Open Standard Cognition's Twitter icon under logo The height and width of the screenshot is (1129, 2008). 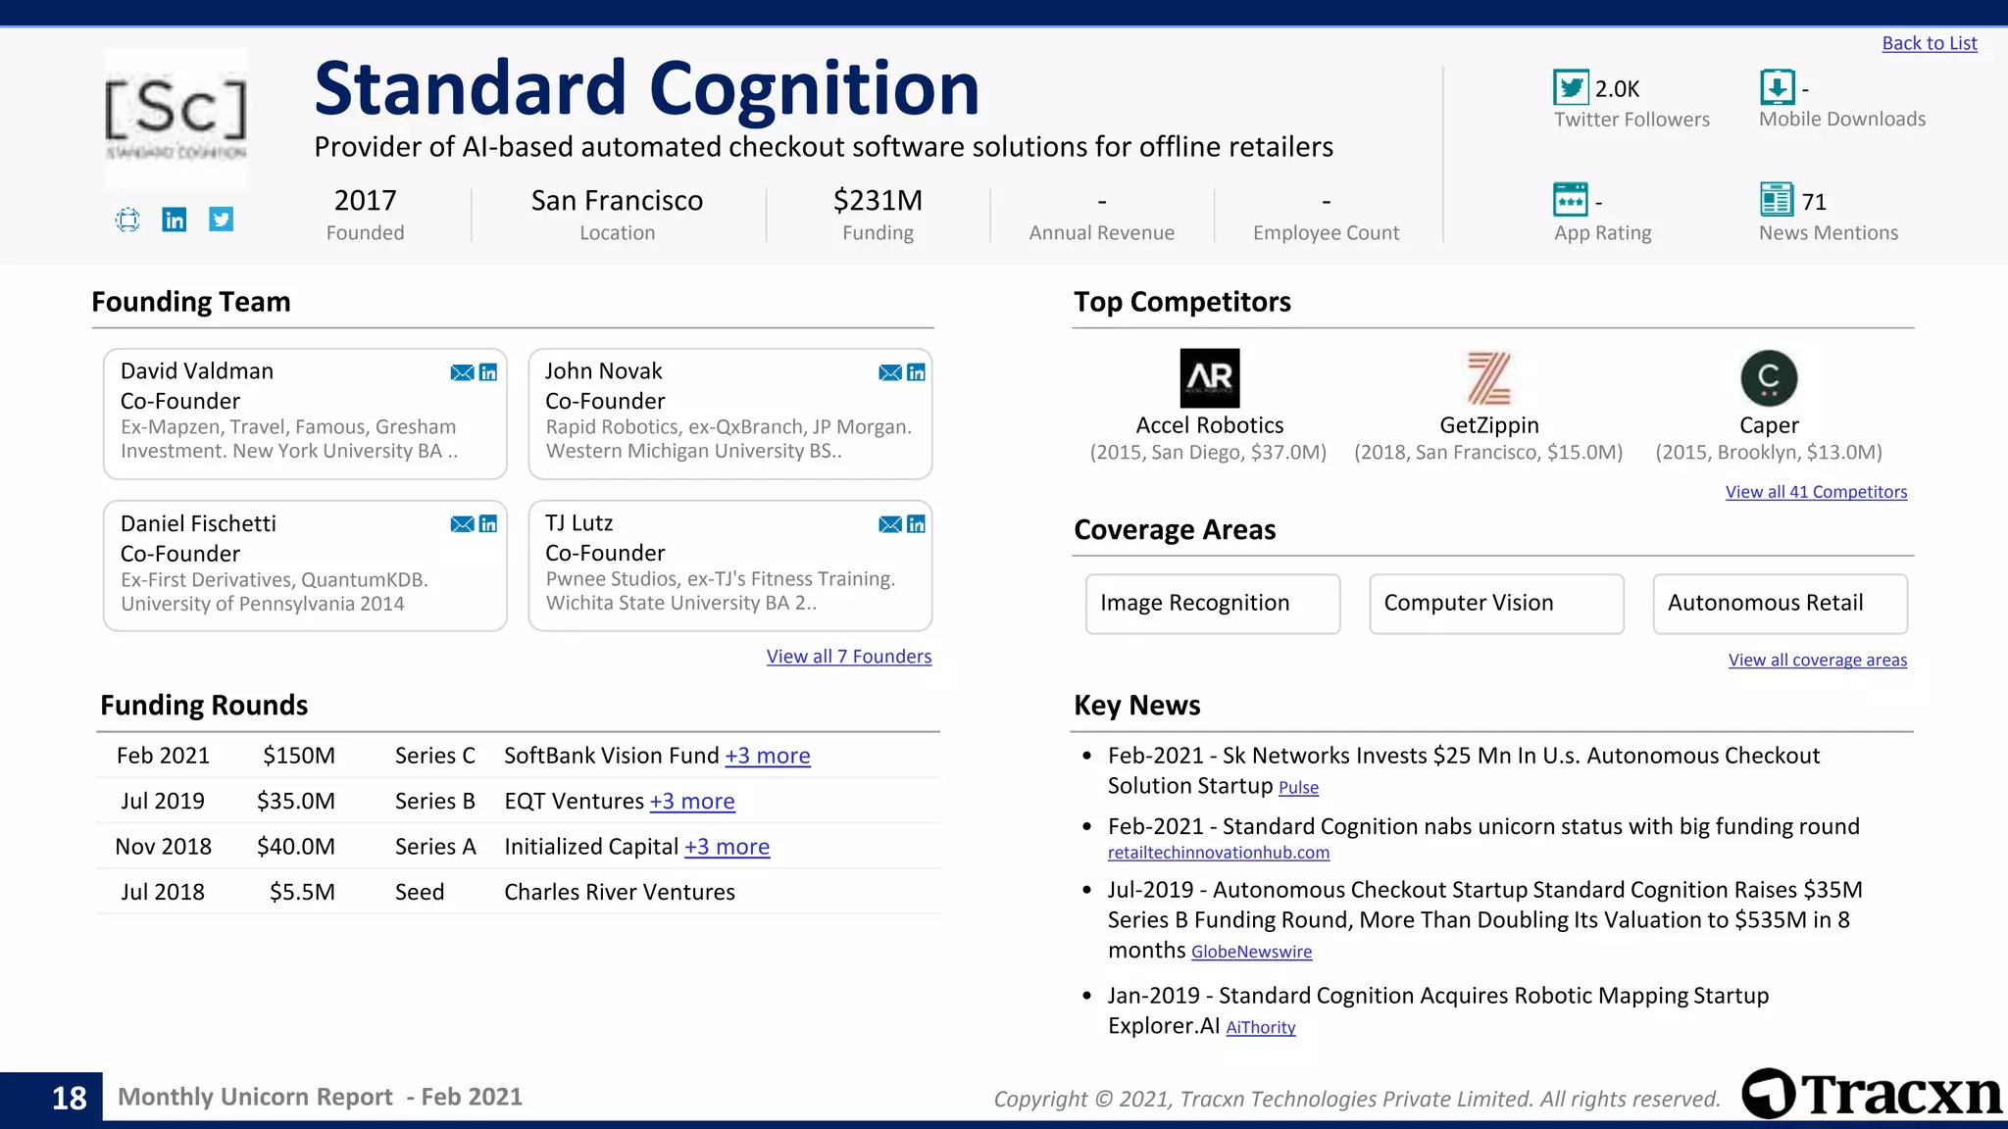point(222,220)
